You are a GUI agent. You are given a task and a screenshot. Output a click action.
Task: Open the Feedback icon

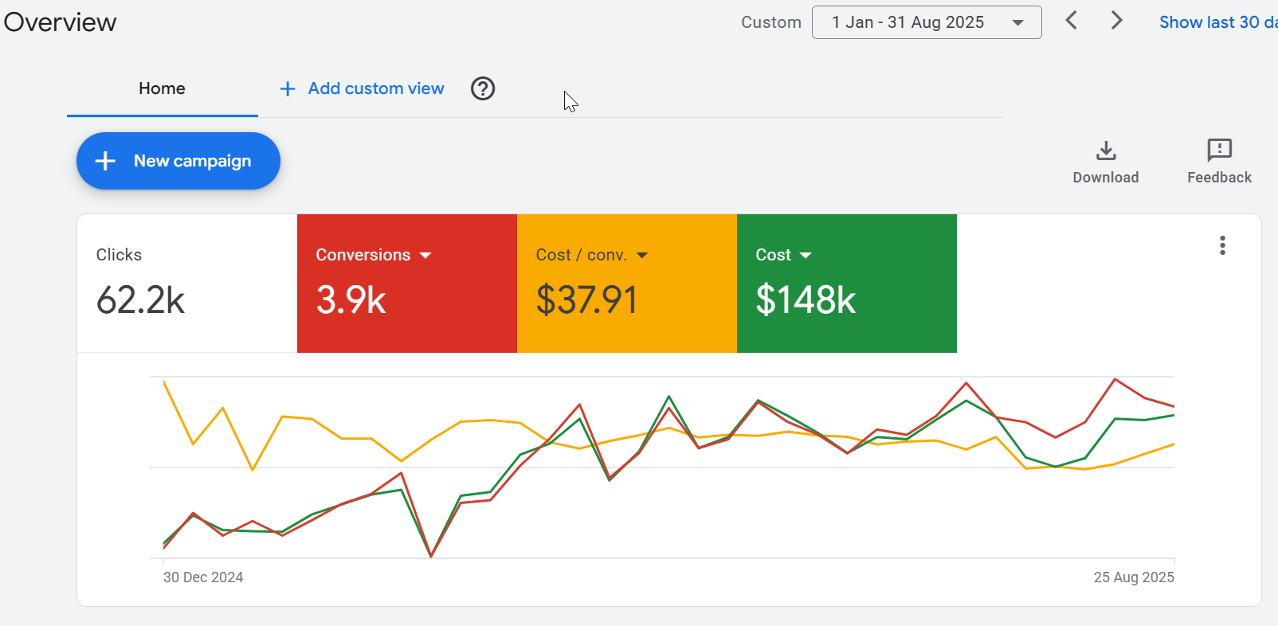click(x=1219, y=150)
